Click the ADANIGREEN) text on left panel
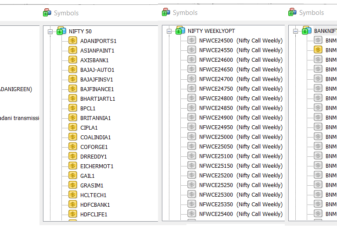This screenshot has width=337, height=226. click(16, 89)
